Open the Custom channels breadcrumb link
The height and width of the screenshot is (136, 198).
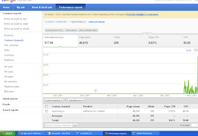click(x=56, y=22)
